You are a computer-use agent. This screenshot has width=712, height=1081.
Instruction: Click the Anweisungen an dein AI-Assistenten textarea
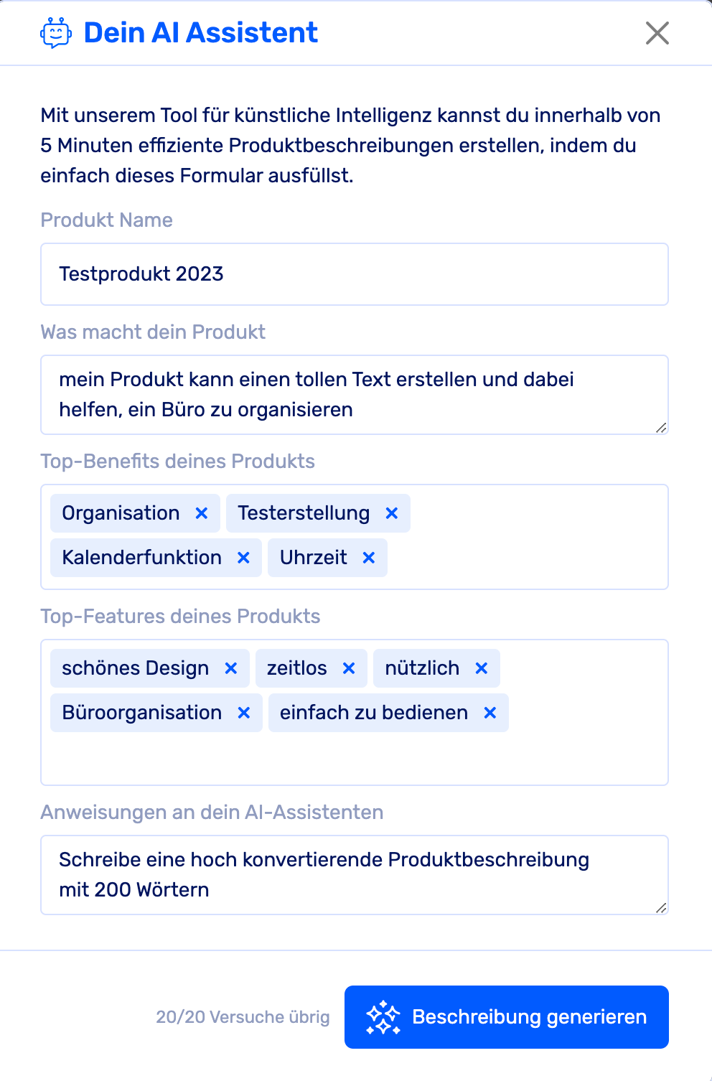click(x=355, y=875)
